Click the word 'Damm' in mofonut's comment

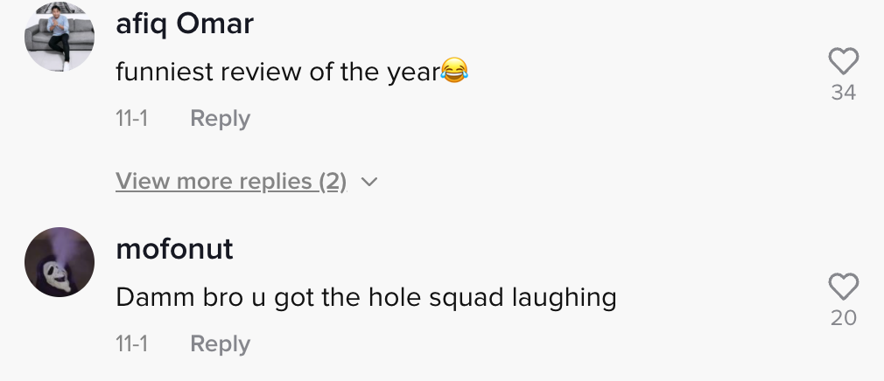click(148, 298)
